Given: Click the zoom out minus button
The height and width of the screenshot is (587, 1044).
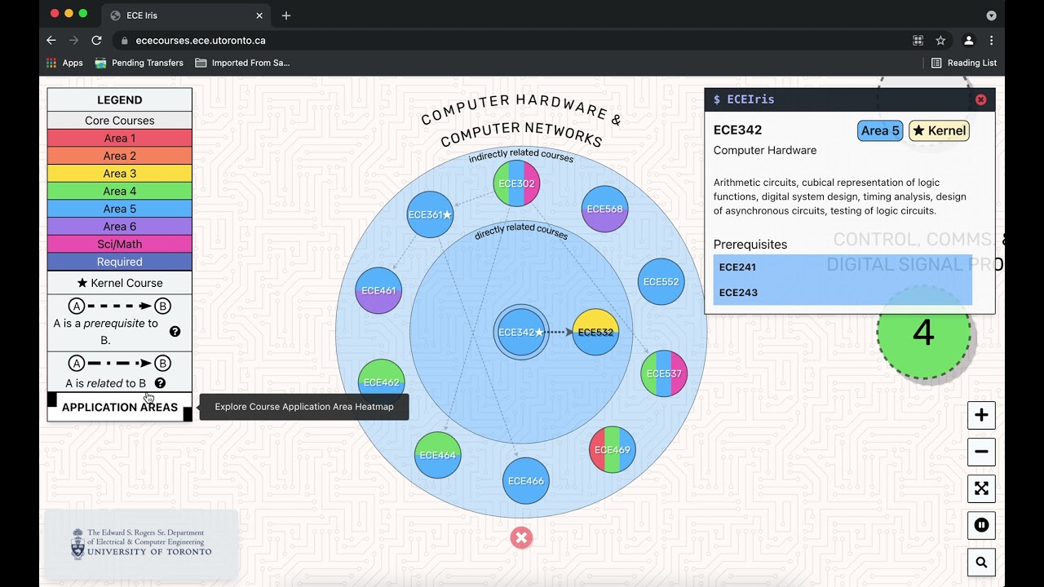Looking at the screenshot, I should pyautogui.click(x=981, y=452).
